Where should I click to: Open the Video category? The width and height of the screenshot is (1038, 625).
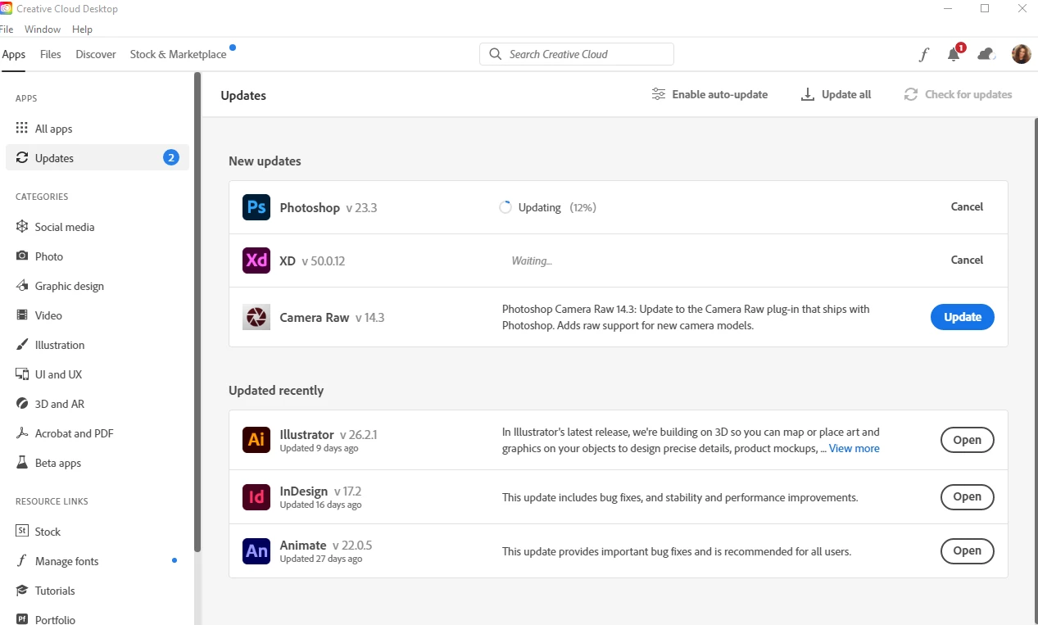pyautogui.click(x=97, y=315)
